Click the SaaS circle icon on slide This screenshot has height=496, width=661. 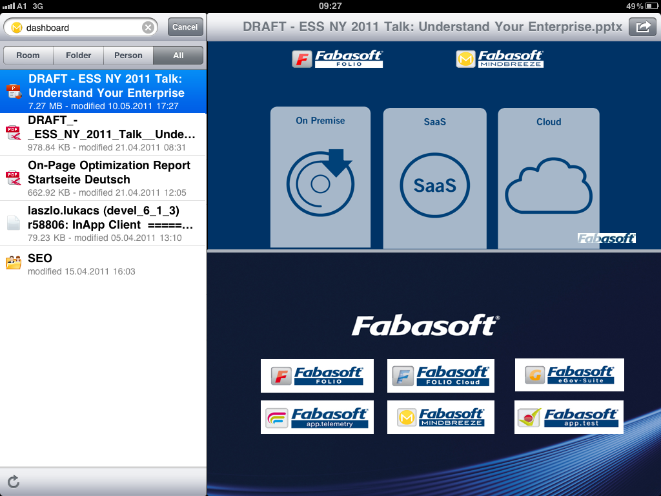click(x=434, y=185)
